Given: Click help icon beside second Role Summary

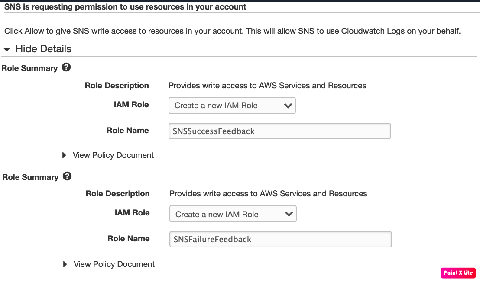Looking at the screenshot, I should point(67,176).
